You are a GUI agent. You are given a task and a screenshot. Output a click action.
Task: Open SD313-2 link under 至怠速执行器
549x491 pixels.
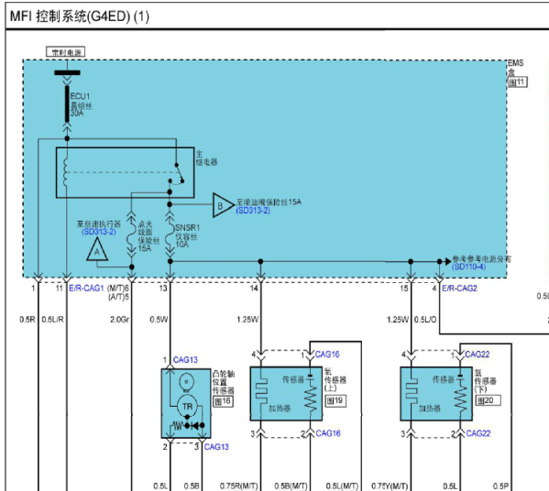pyautogui.click(x=99, y=232)
